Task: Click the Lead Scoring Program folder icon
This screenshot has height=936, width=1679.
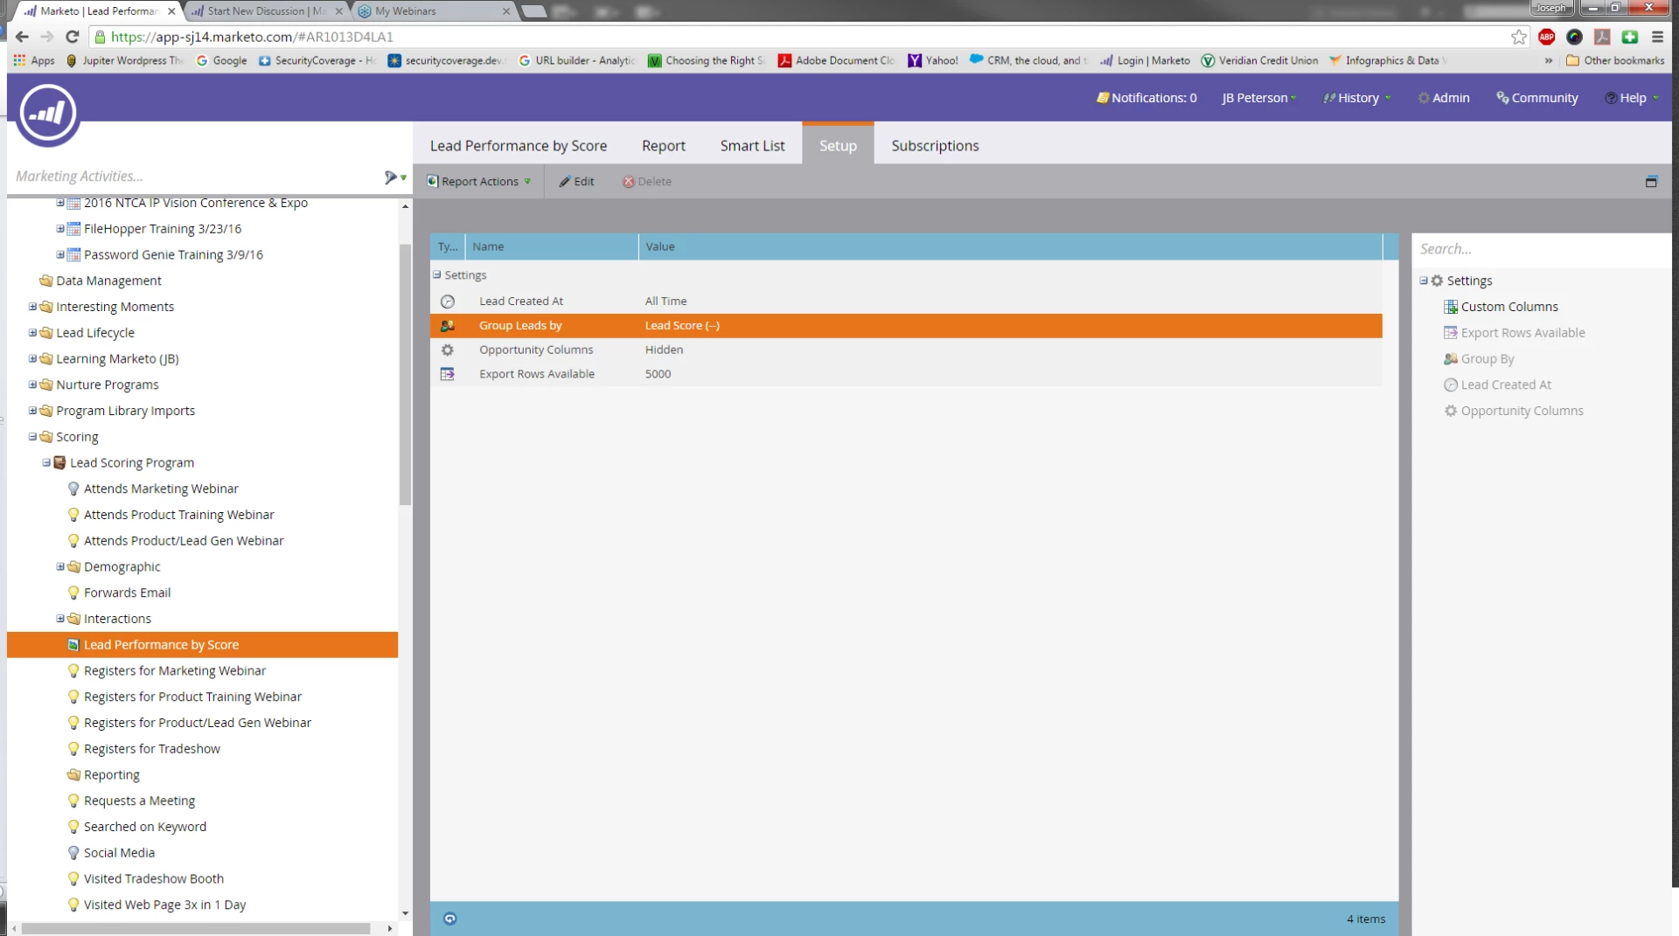Action: coord(59,463)
